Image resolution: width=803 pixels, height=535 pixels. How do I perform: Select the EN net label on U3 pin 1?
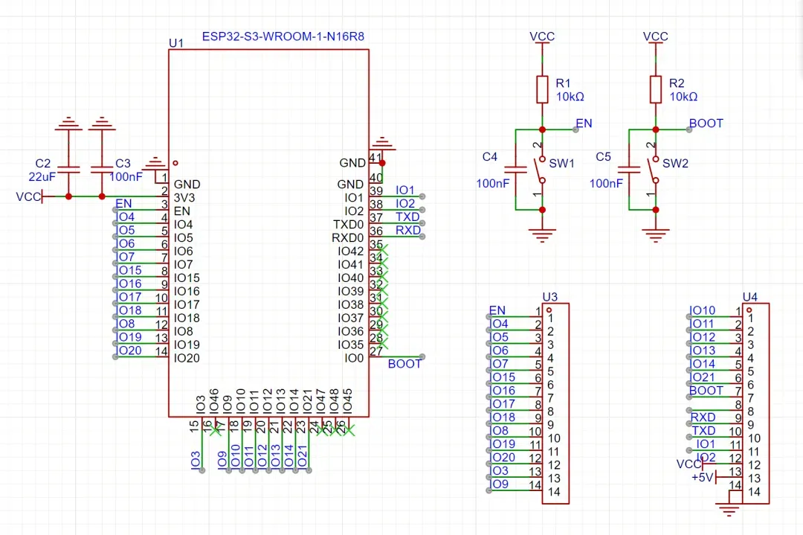tap(497, 310)
